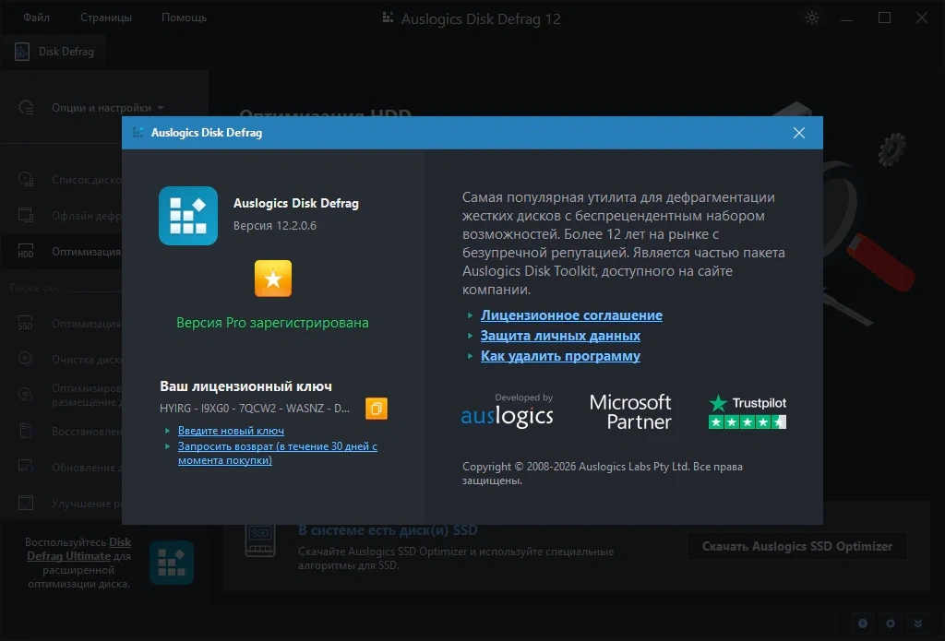Copy the license key with the orange icon
The height and width of the screenshot is (641, 945).
click(x=377, y=409)
